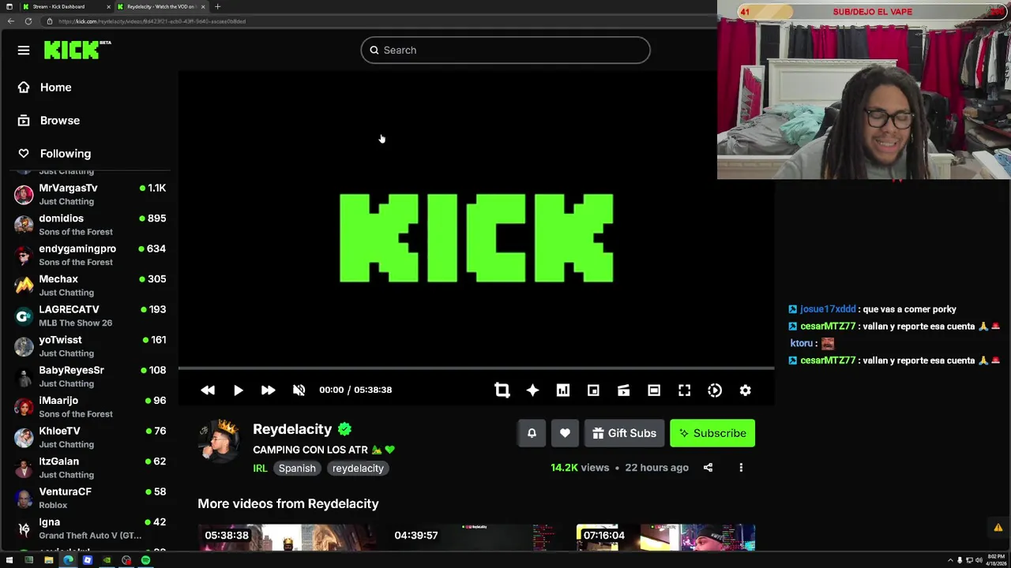Screen dimensions: 1011x568
Task: Open yoTwisst channel
Action: click(x=88, y=346)
